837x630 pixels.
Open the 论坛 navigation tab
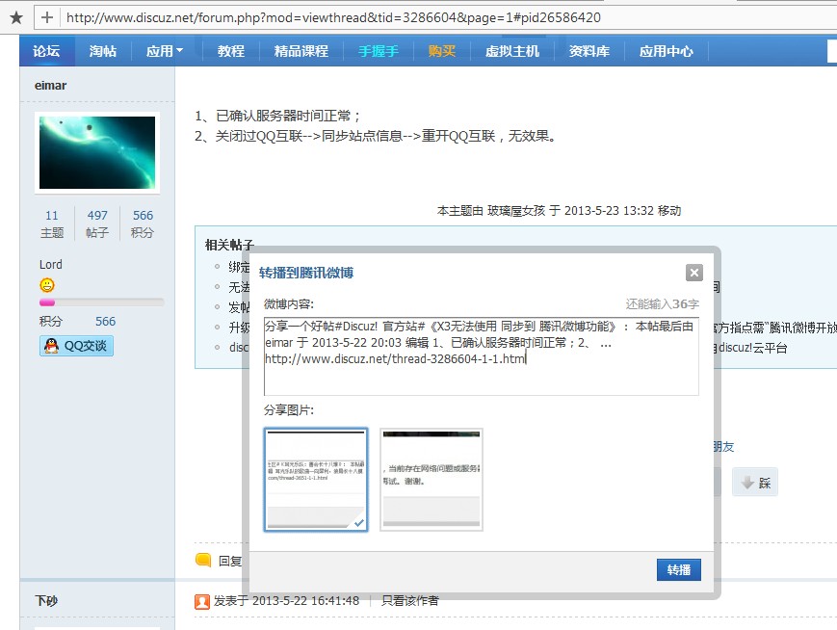click(46, 51)
